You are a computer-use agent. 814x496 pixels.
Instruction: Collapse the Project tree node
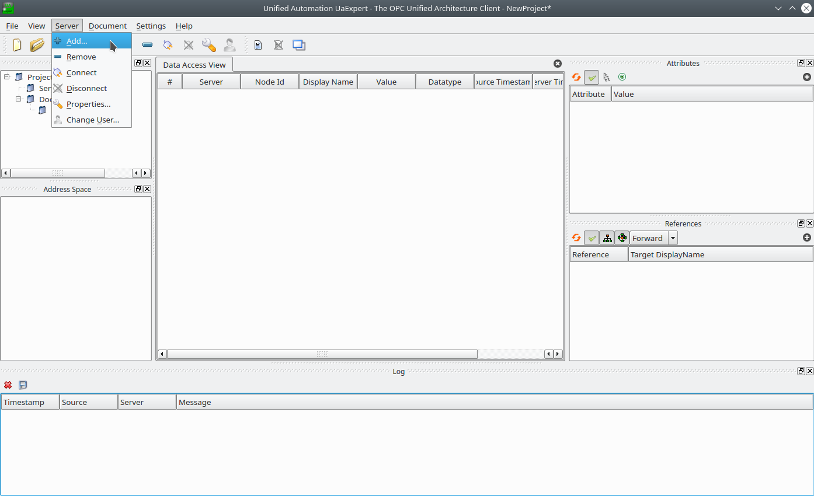pyautogui.click(x=7, y=77)
